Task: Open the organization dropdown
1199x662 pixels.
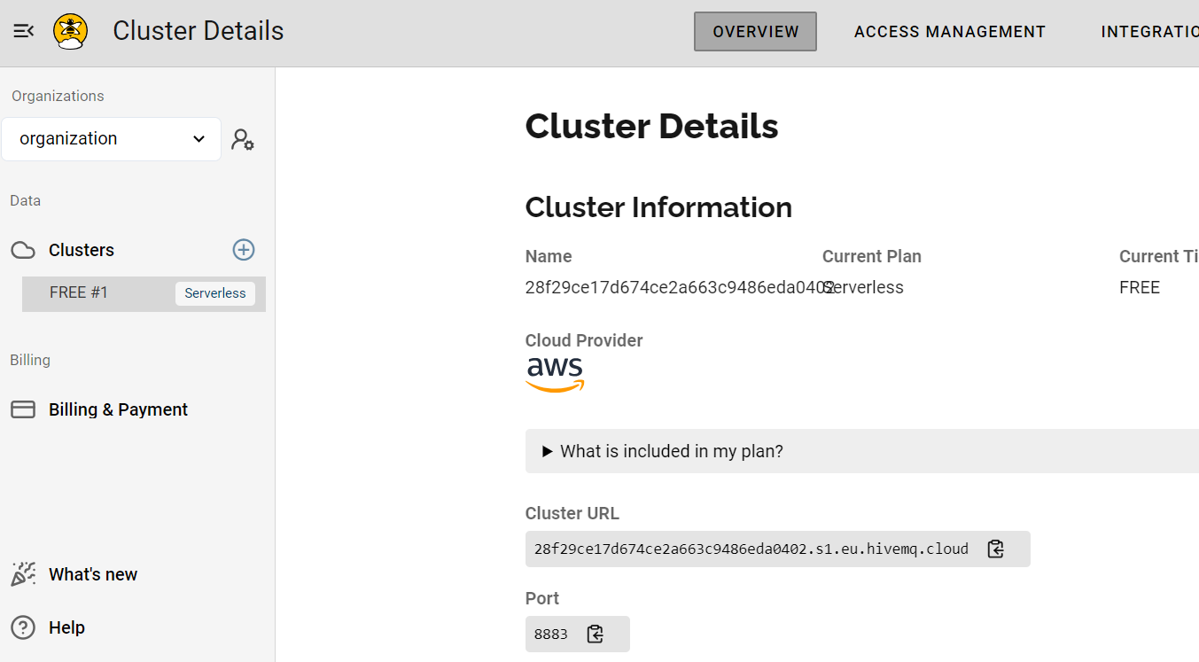Action: coord(112,139)
